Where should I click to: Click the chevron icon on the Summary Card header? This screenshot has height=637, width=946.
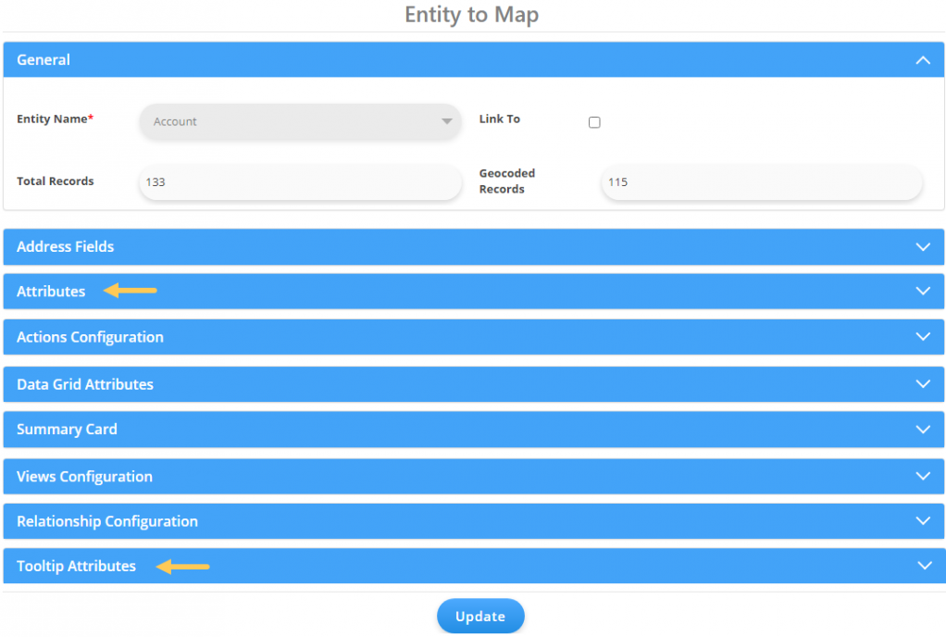(923, 430)
